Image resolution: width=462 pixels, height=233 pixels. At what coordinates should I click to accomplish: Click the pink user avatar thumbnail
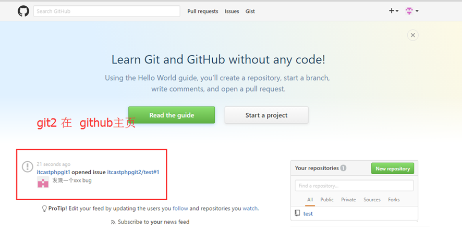tap(43, 182)
